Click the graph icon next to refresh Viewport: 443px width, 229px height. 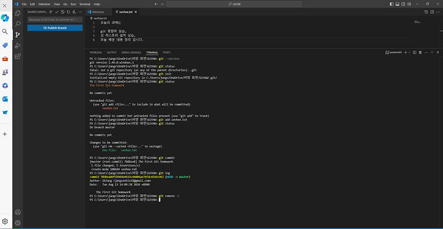(74, 12)
